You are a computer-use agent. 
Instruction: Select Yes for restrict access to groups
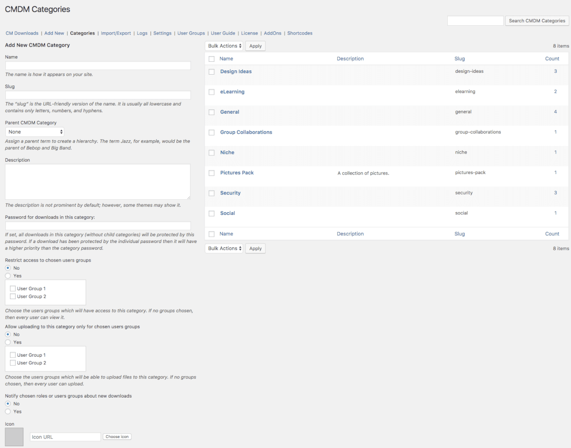pos(8,276)
